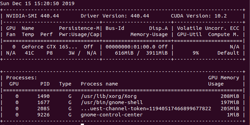The image size is (250, 125).
Task: Click process name 'gnome-control-center'
Action: click(x=112, y=115)
